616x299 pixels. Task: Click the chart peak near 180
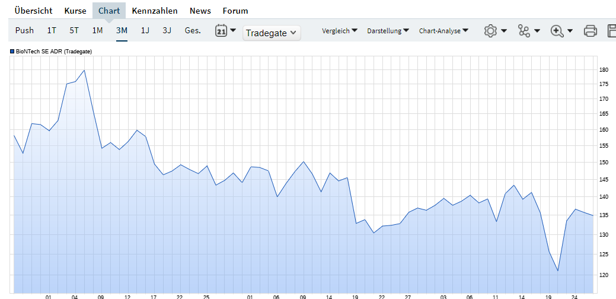84,71
